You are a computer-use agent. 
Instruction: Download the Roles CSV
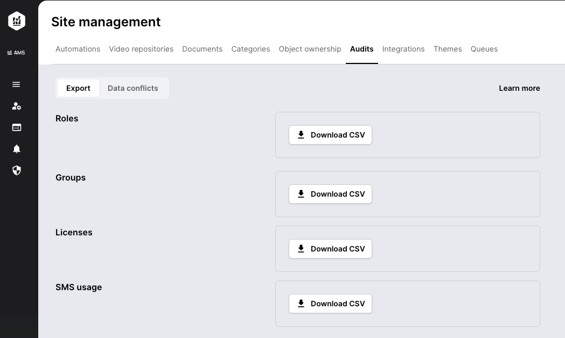330,135
